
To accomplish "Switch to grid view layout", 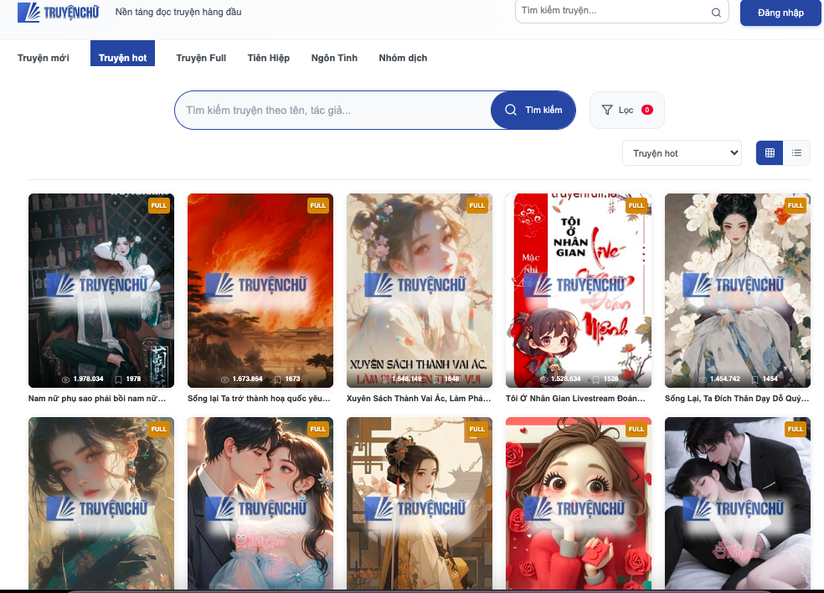I will 770,152.
